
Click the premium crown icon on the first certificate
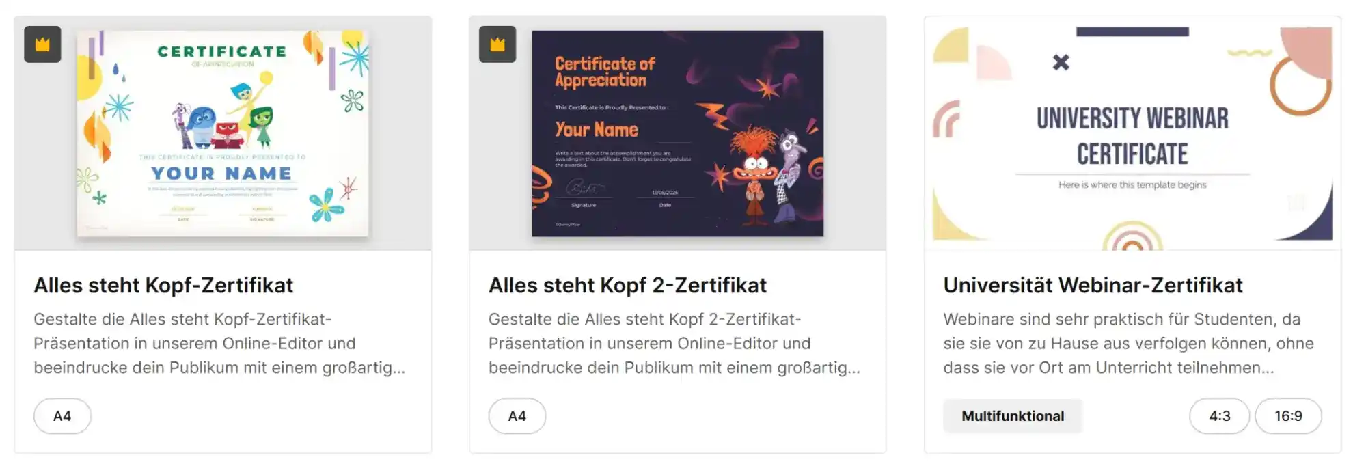(x=42, y=44)
